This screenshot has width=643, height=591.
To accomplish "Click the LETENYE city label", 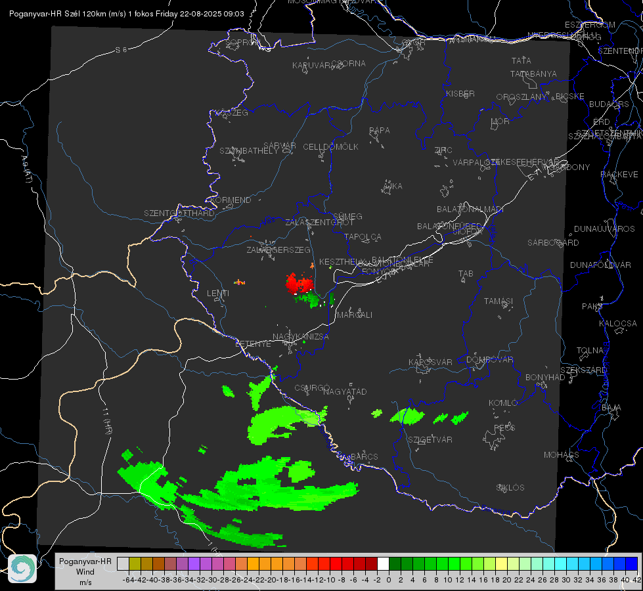I will (x=253, y=344).
